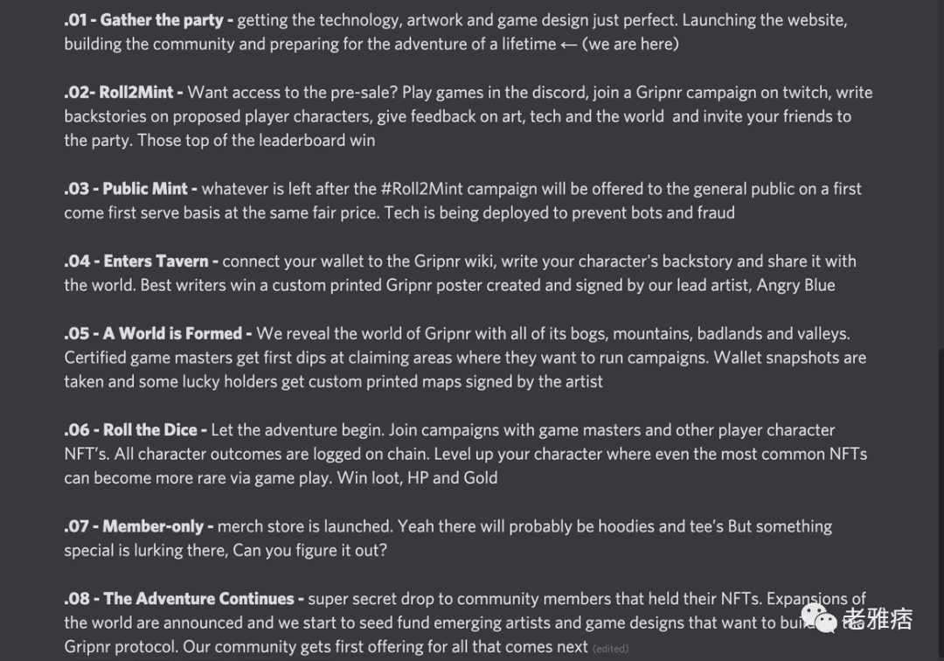Click 'Win loot, HP and Gold' text
This screenshot has height=661, width=944.
pyautogui.click(x=417, y=478)
